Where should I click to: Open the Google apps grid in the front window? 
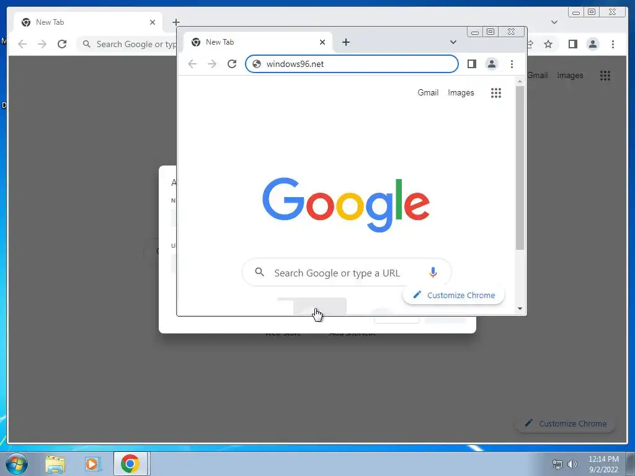[496, 93]
